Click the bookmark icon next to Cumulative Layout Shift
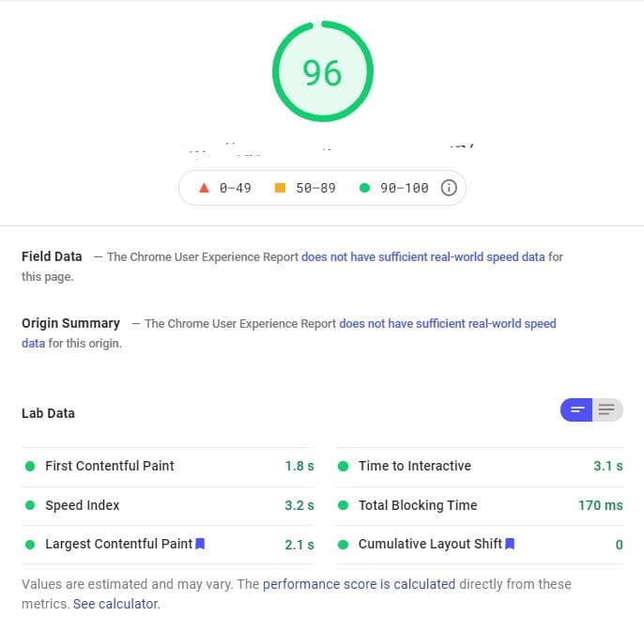644x632 pixels. click(510, 544)
